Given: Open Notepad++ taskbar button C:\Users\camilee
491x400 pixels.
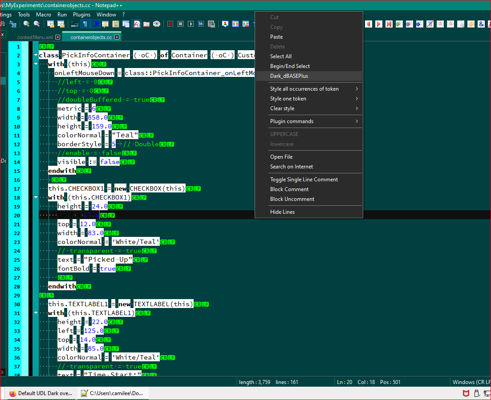Looking at the screenshot, I should (113, 393).
